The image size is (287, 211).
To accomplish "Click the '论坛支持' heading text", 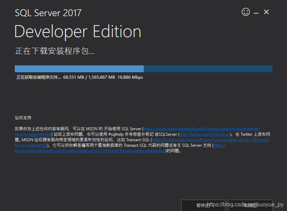I will 23,118.
